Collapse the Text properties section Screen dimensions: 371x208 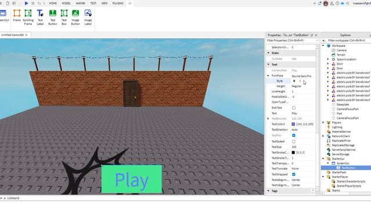268,64
